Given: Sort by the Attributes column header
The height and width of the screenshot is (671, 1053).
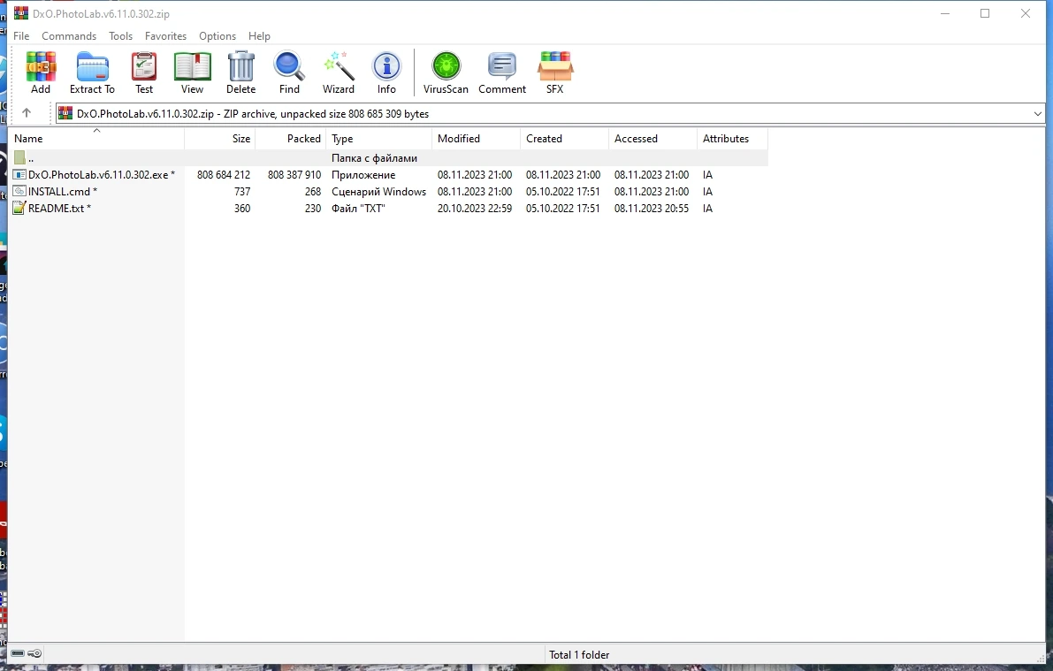Looking at the screenshot, I should point(733,139).
